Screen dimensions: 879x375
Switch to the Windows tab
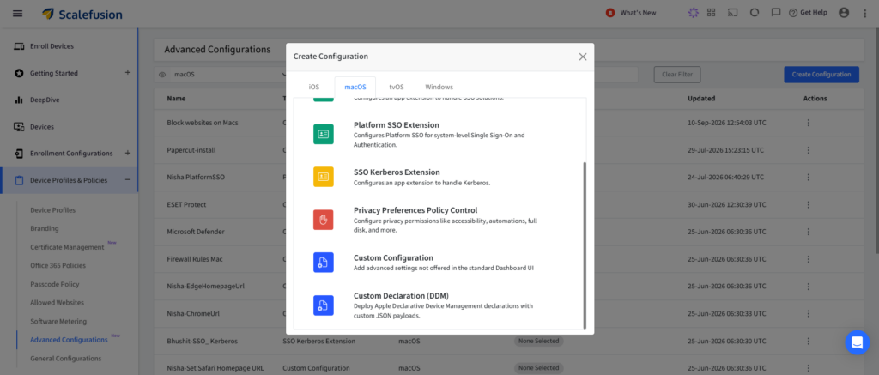point(439,87)
